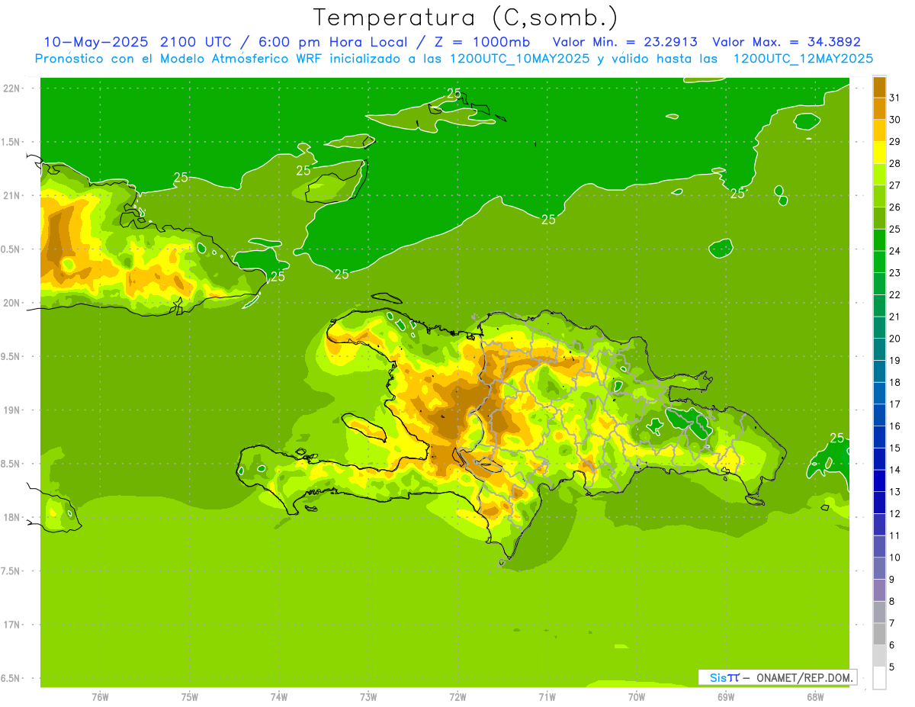Click the '1200UTC_10MAY2025' initialization time
Screen dimensions: 915x707
[520, 59]
